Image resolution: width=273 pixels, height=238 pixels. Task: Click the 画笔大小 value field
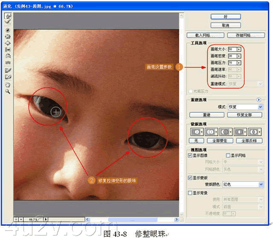click(233, 49)
